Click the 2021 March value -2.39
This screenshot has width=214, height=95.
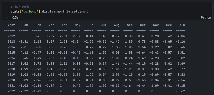pos(50,86)
